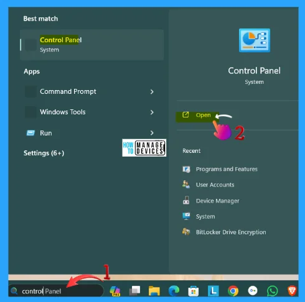Open the Settings (6+) results group

click(x=44, y=153)
